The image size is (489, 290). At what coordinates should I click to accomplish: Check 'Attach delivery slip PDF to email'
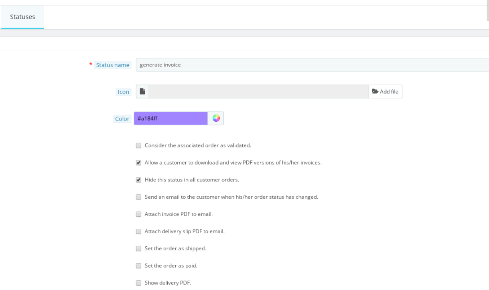138,232
